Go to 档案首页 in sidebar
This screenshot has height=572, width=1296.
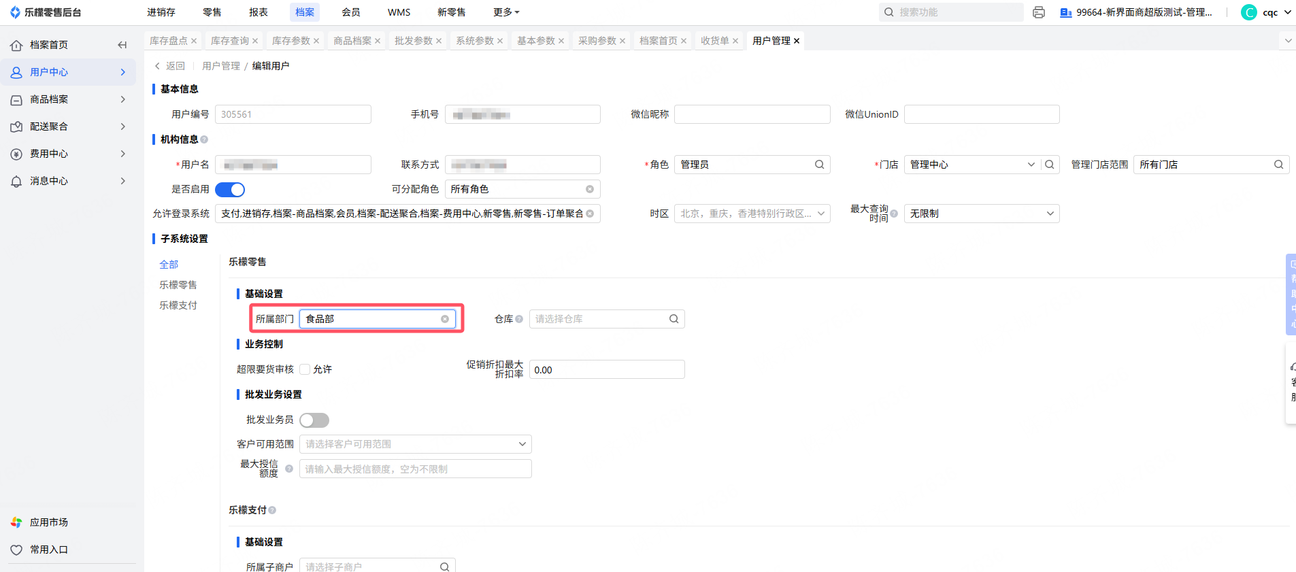(49, 45)
